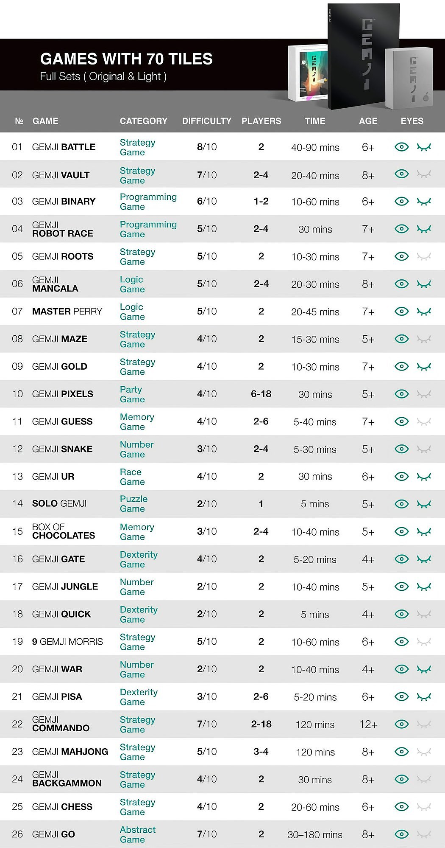Click closed eye icon for Gemji Binary
The image size is (445, 848).
(424, 201)
